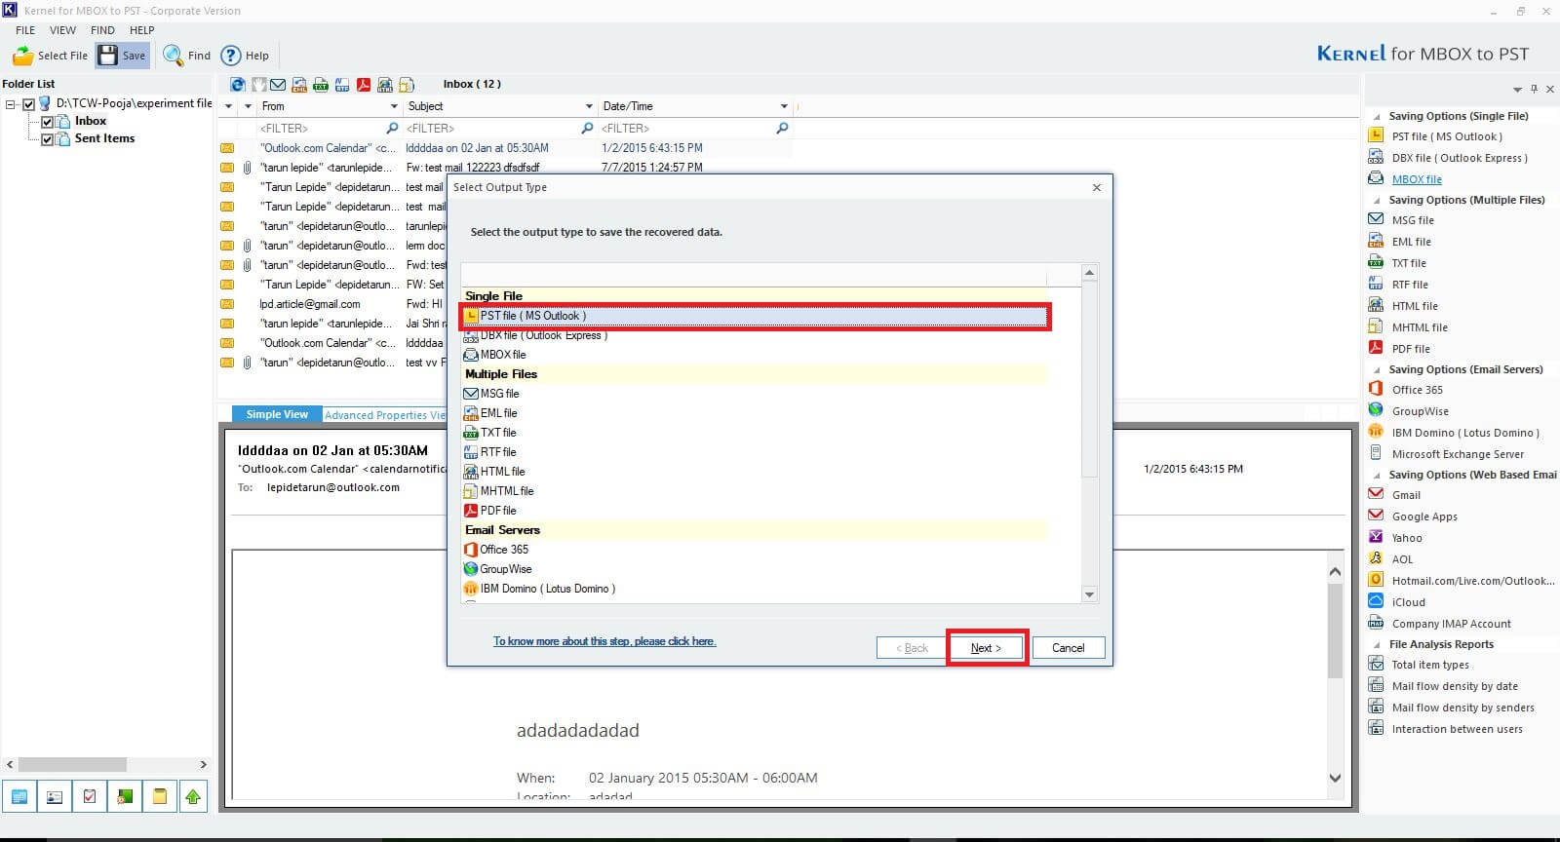Collapse Saving Options (Email Servers) section

1377,370
